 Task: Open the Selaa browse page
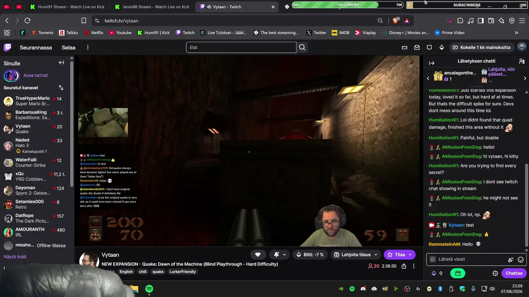click(x=69, y=47)
